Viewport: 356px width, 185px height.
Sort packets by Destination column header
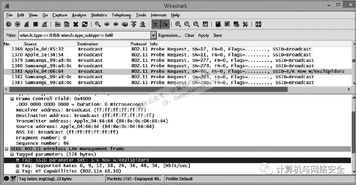[103, 44]
